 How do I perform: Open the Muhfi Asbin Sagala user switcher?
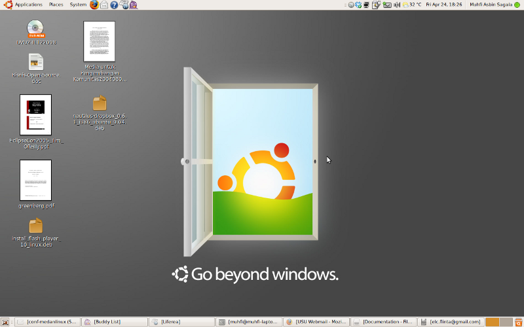(x=491, y=5)
